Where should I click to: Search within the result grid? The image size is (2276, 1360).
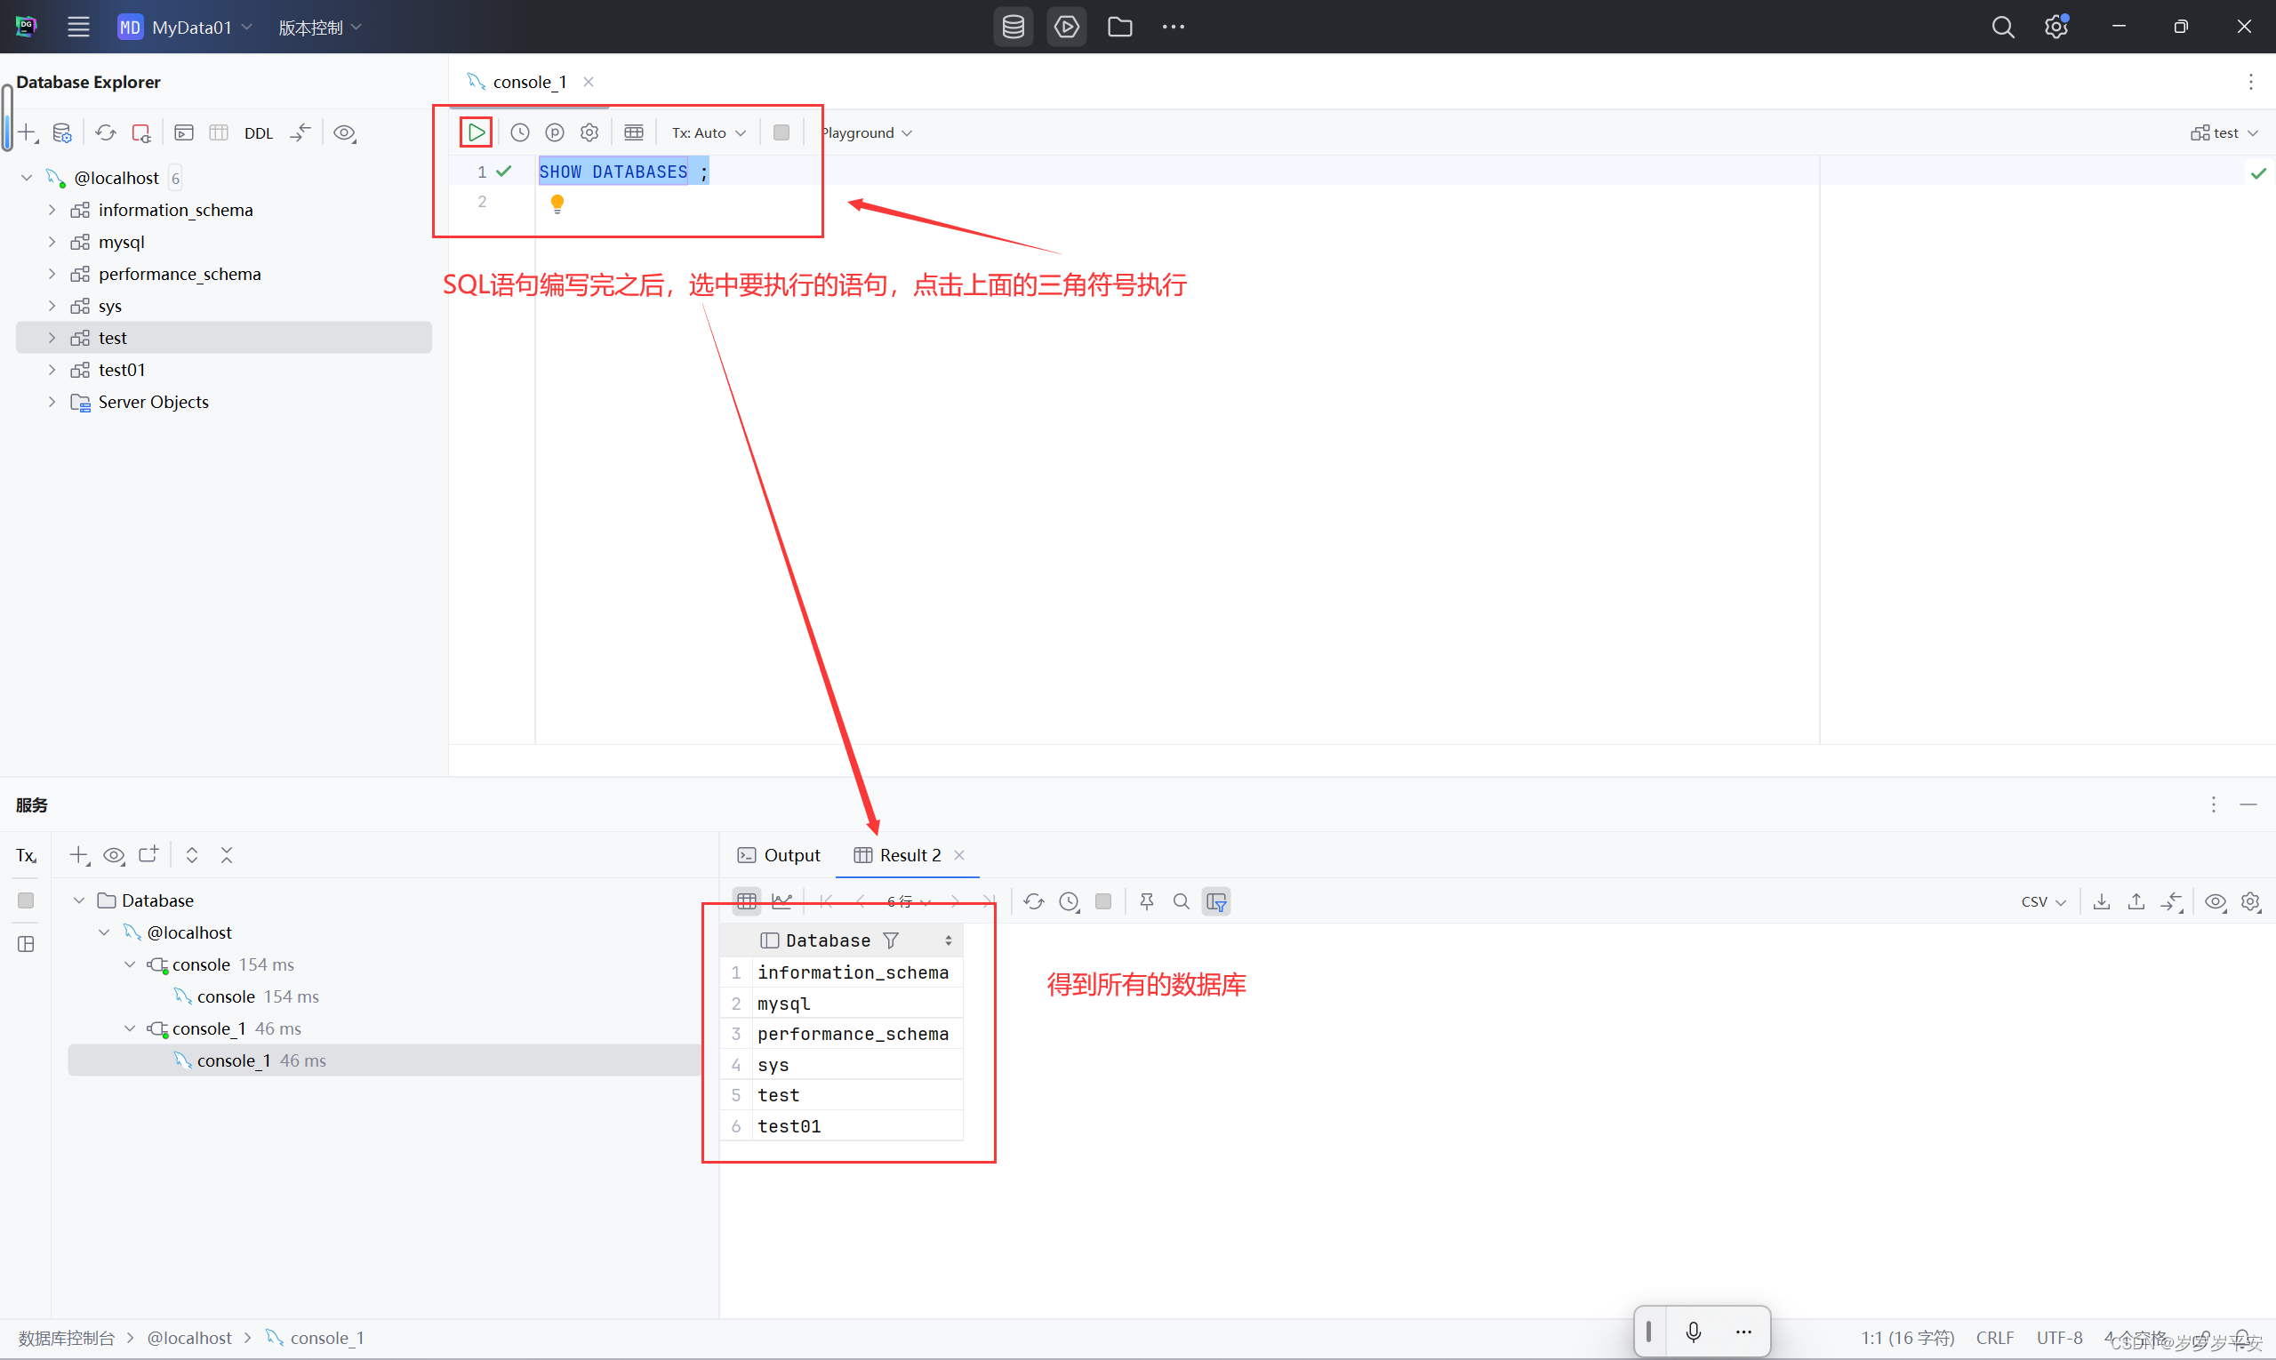click(x=1180, y=902)
